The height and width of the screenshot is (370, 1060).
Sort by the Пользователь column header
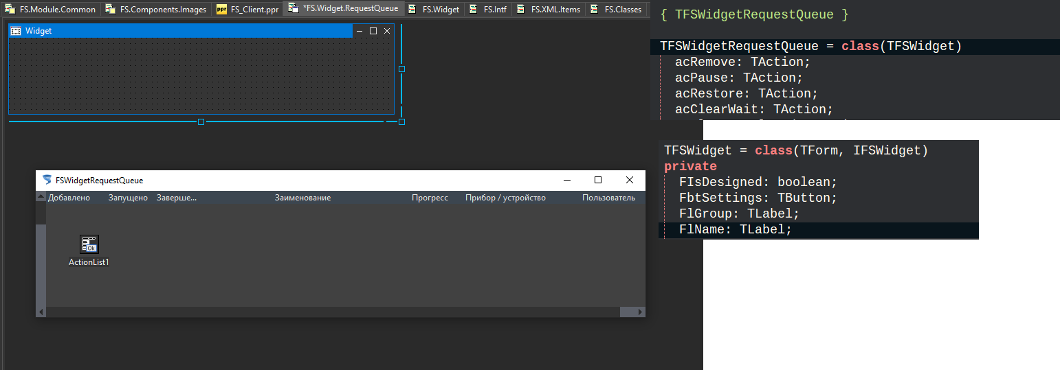(x=608, y=198)
